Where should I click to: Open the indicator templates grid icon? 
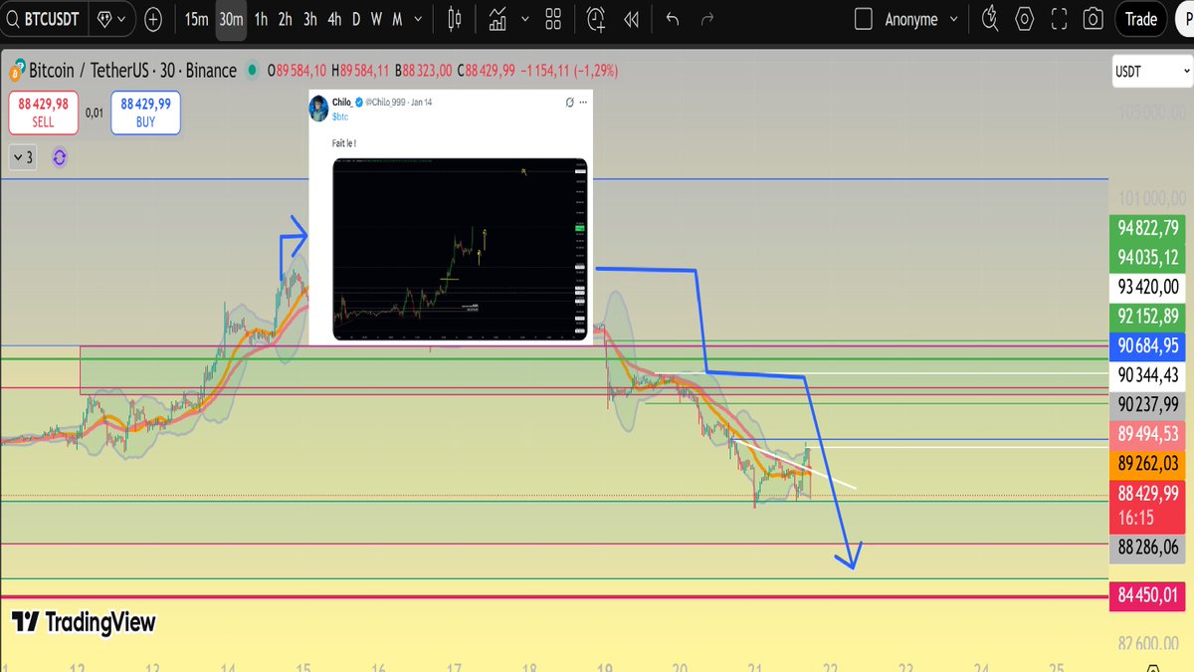554,19
